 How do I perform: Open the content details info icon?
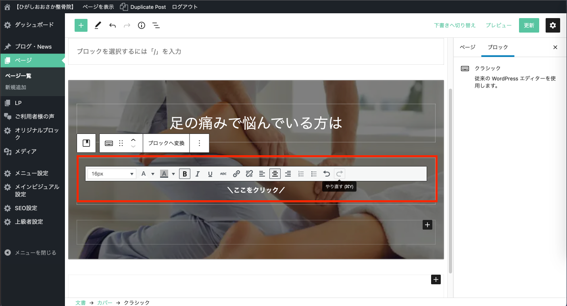pyautogui.click(x=142, y=25)
